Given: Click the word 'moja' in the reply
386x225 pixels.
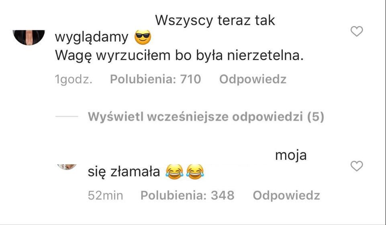Looking at the screenshot, I should 291,155.
